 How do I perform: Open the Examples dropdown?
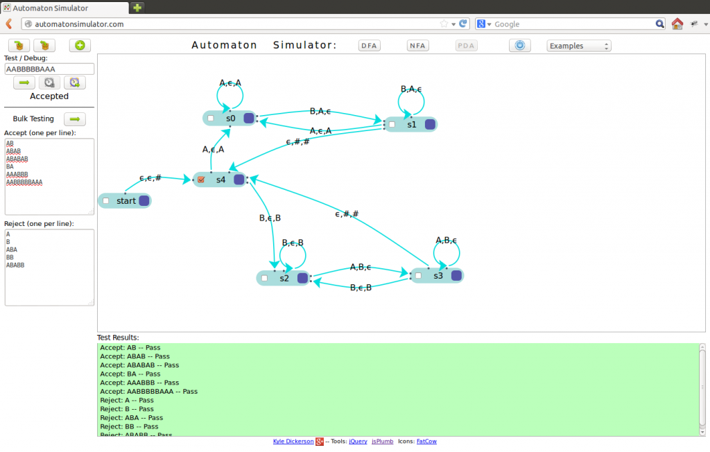coord(579,46)
